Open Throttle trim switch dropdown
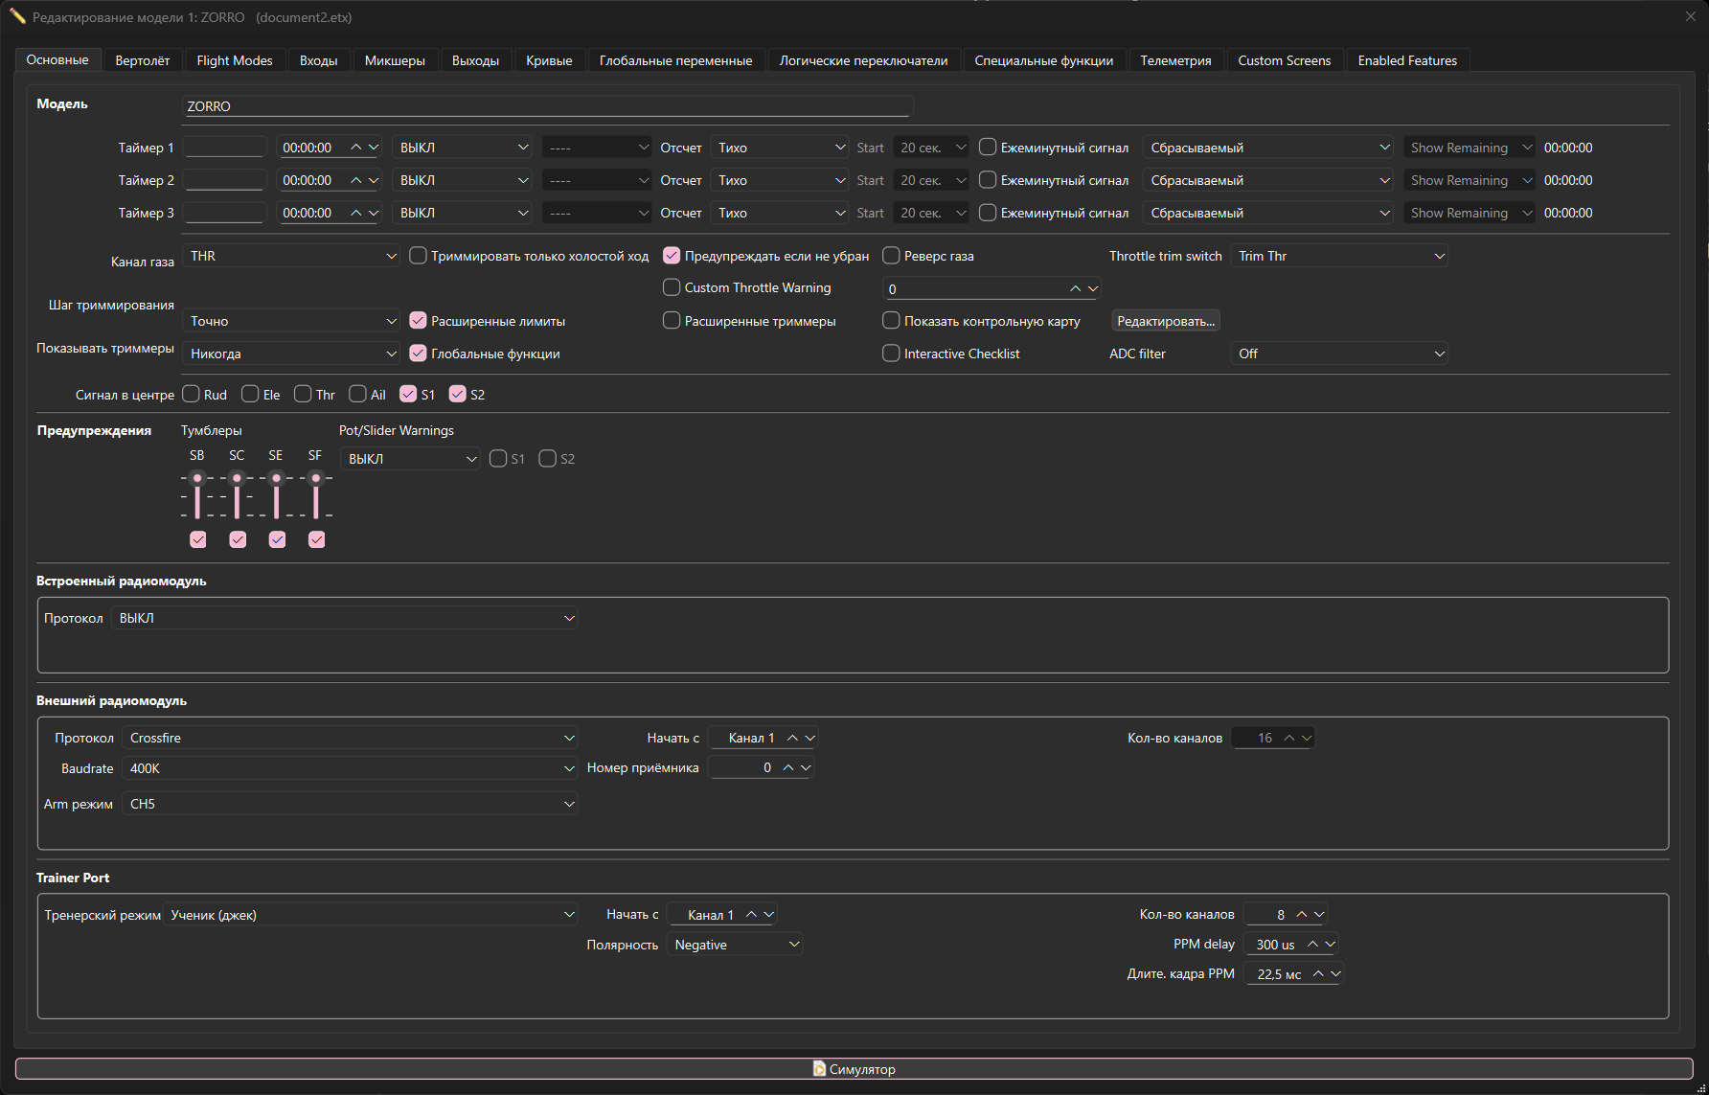Viewport: 1709px width, 1095px height. tap(1338, 256)
